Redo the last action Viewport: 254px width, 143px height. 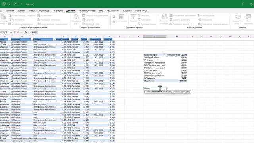pyautogui.click(x=15, y=4)
